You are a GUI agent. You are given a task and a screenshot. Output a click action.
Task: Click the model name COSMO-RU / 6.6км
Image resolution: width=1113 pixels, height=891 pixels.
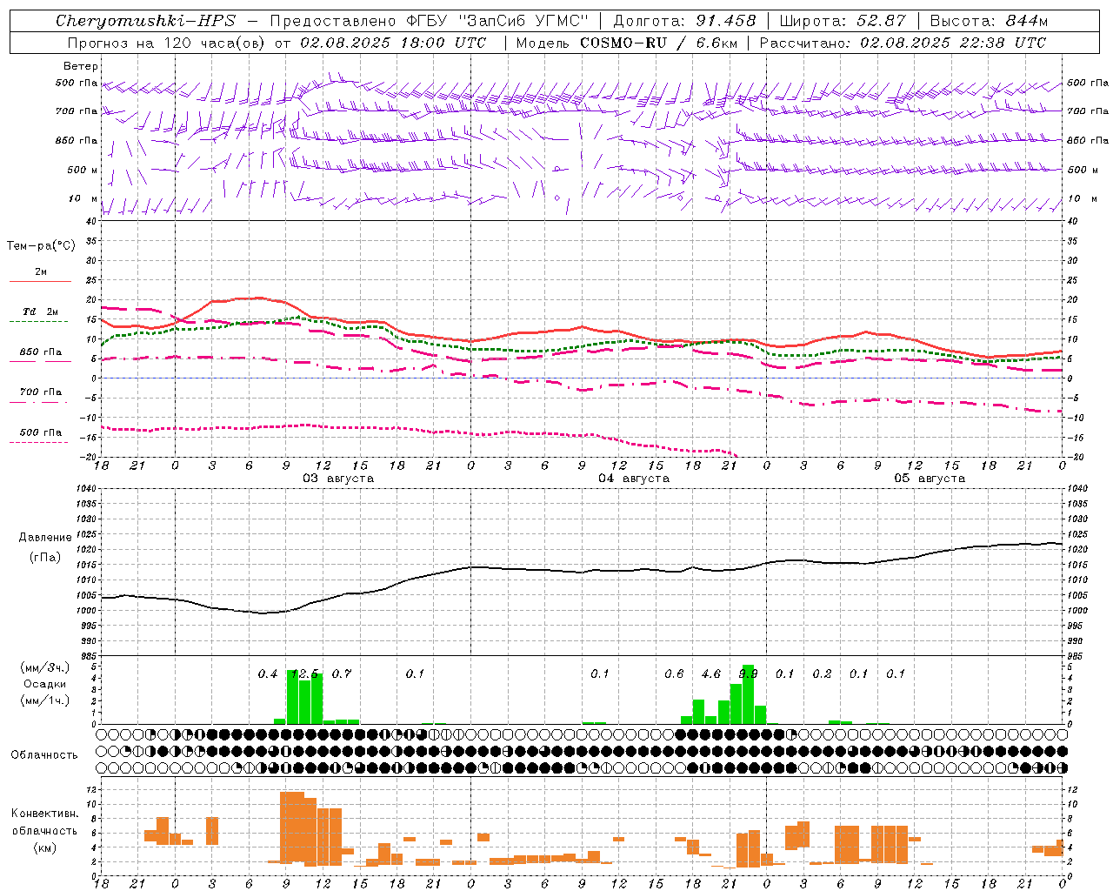click(658, 43)
